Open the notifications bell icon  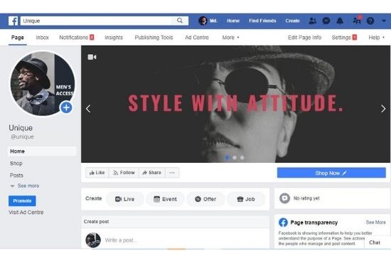point(340,21)
